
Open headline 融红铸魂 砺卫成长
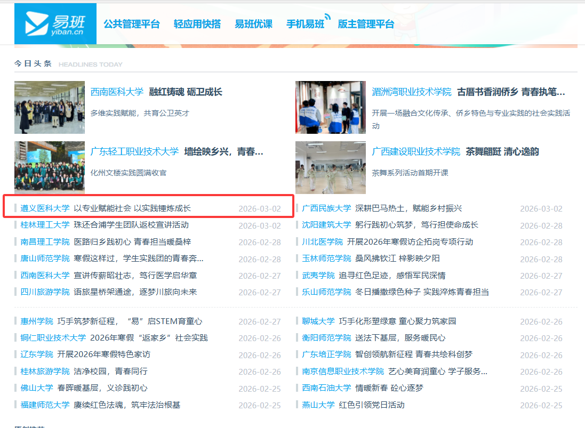pos(186,92)
